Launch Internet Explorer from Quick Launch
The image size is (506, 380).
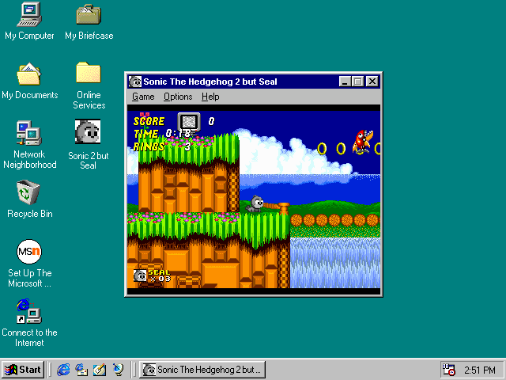[x=63, y=370]
